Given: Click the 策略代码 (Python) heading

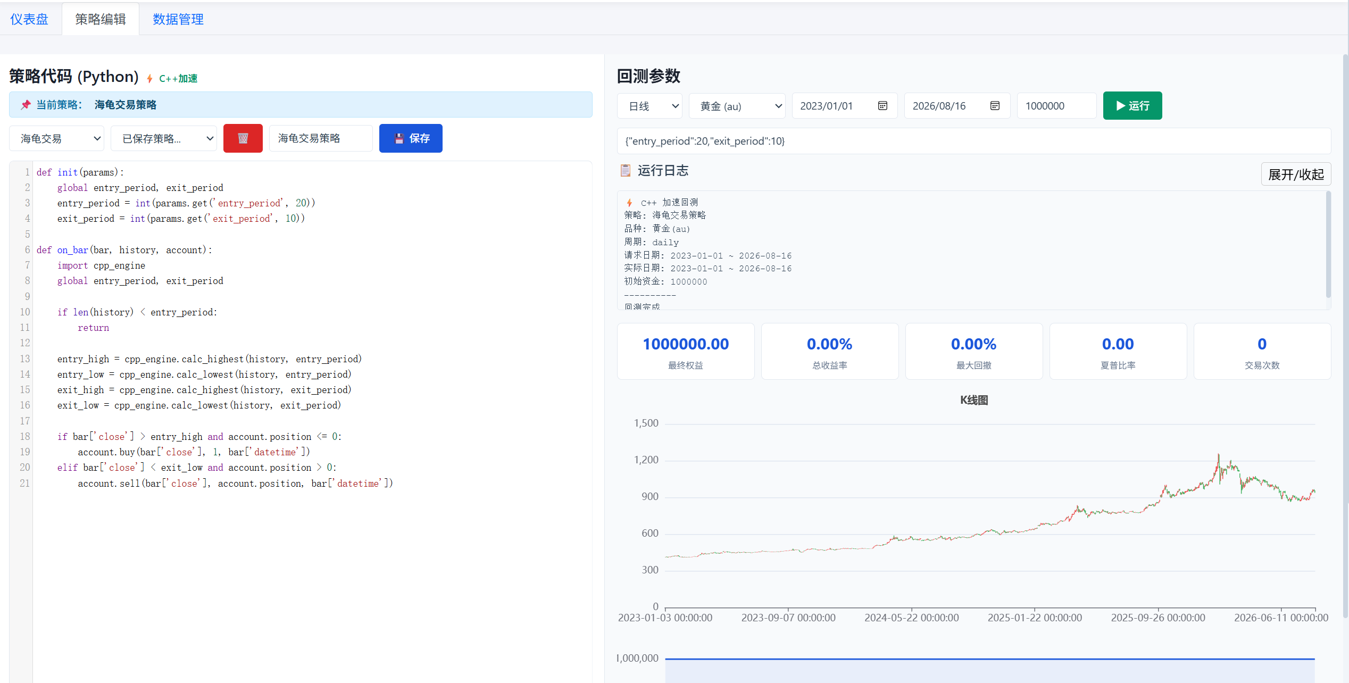Looking at the screenshot, I should [x=74, y=77].
